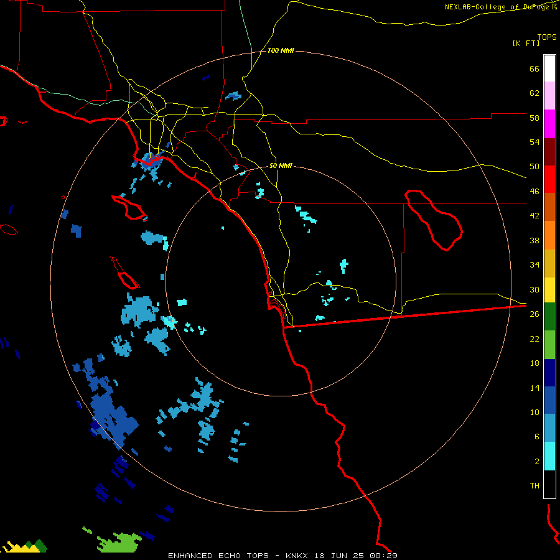
Task: Click the '18' legend value
Action: (x=534, y=363)
